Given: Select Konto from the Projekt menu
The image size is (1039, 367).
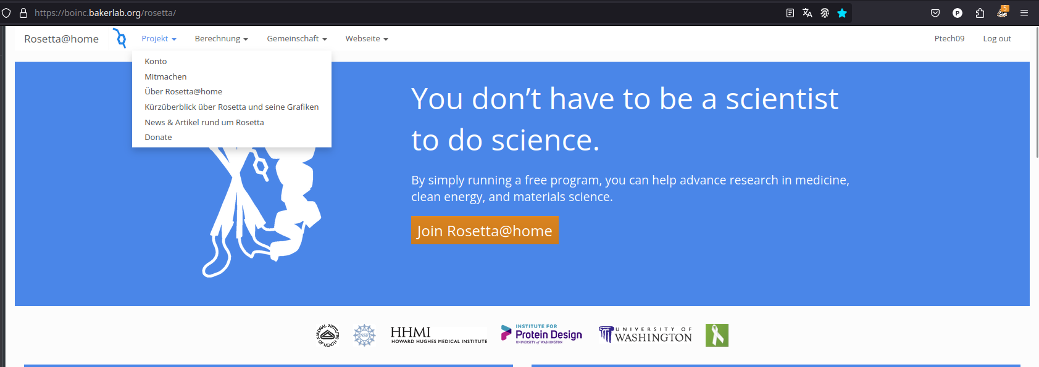Looking at the screenshot, I should click(156, 62).
